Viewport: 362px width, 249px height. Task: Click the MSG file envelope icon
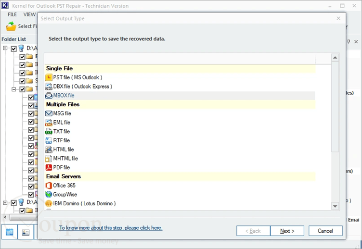(x=49, y=113)
